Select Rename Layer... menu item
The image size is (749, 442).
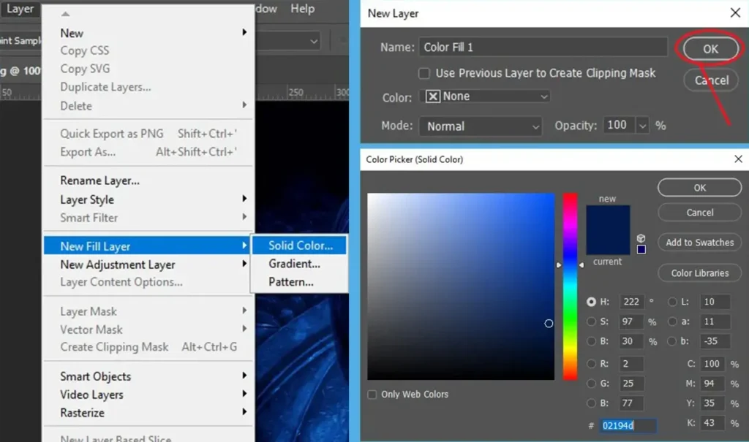tap(148, 180)
